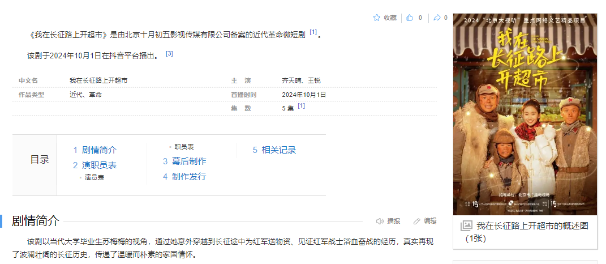Jump to 相关记录 section
Screen dimensions: 606x264
[278, 150]
